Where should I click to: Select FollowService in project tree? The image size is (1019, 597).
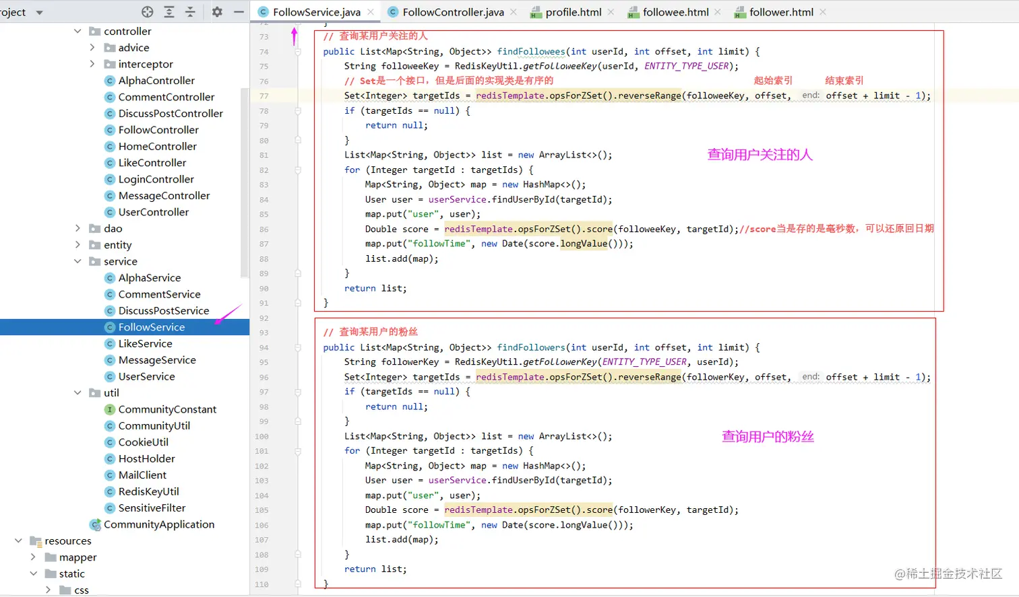pyautogui.click(x=152, y=327)
